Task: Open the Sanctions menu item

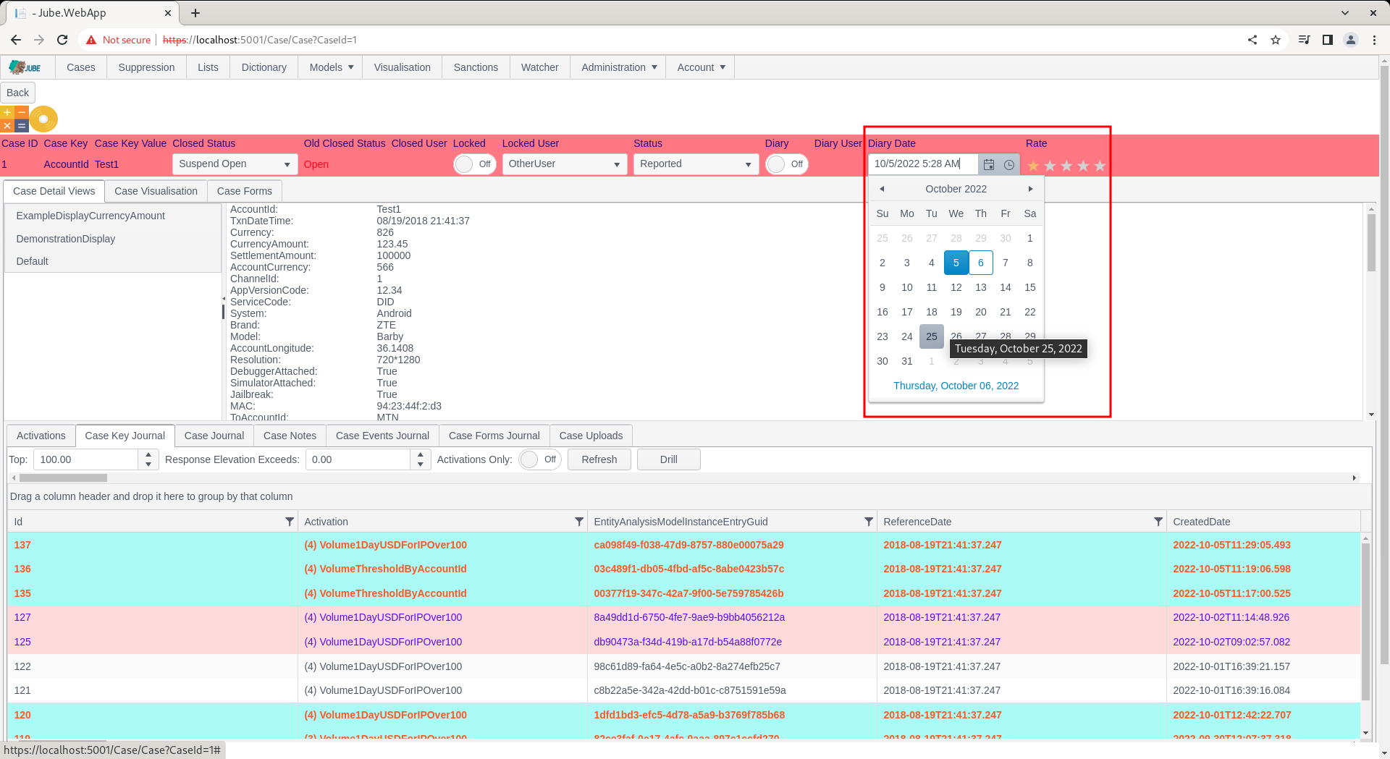Action: tap(476, 67)
